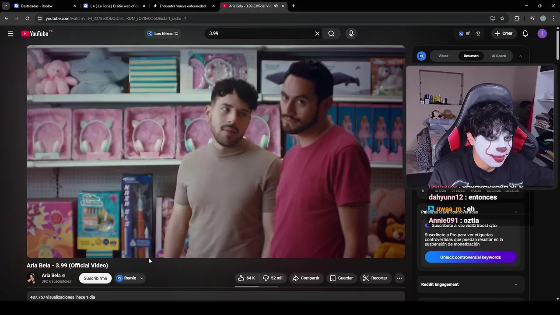Like the video showing 64 K

pyautogui.click(x=247, y=278)
